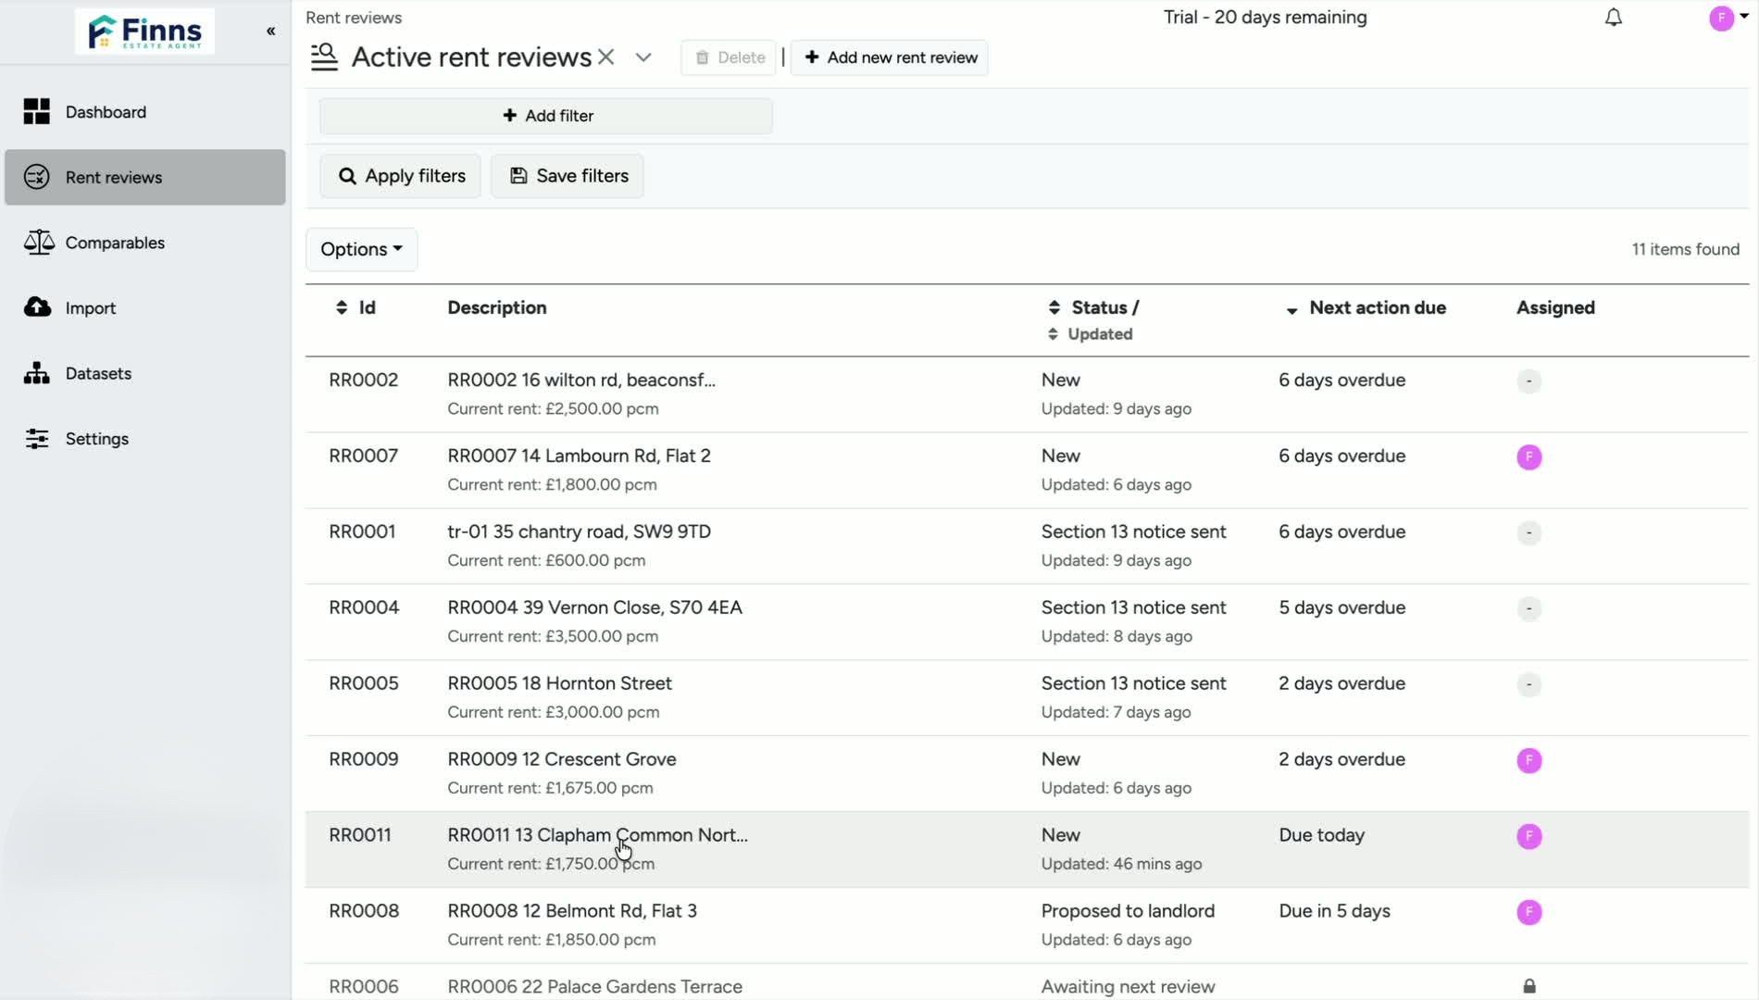Screen dimensions: 1759x1000
Task: Click 'Due in 5 days' cell
Action: (x=1334, y=911)
